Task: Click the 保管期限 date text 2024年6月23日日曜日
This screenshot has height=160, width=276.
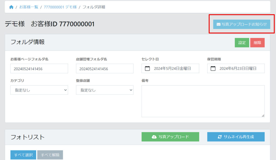Action: tap(238, 69)
